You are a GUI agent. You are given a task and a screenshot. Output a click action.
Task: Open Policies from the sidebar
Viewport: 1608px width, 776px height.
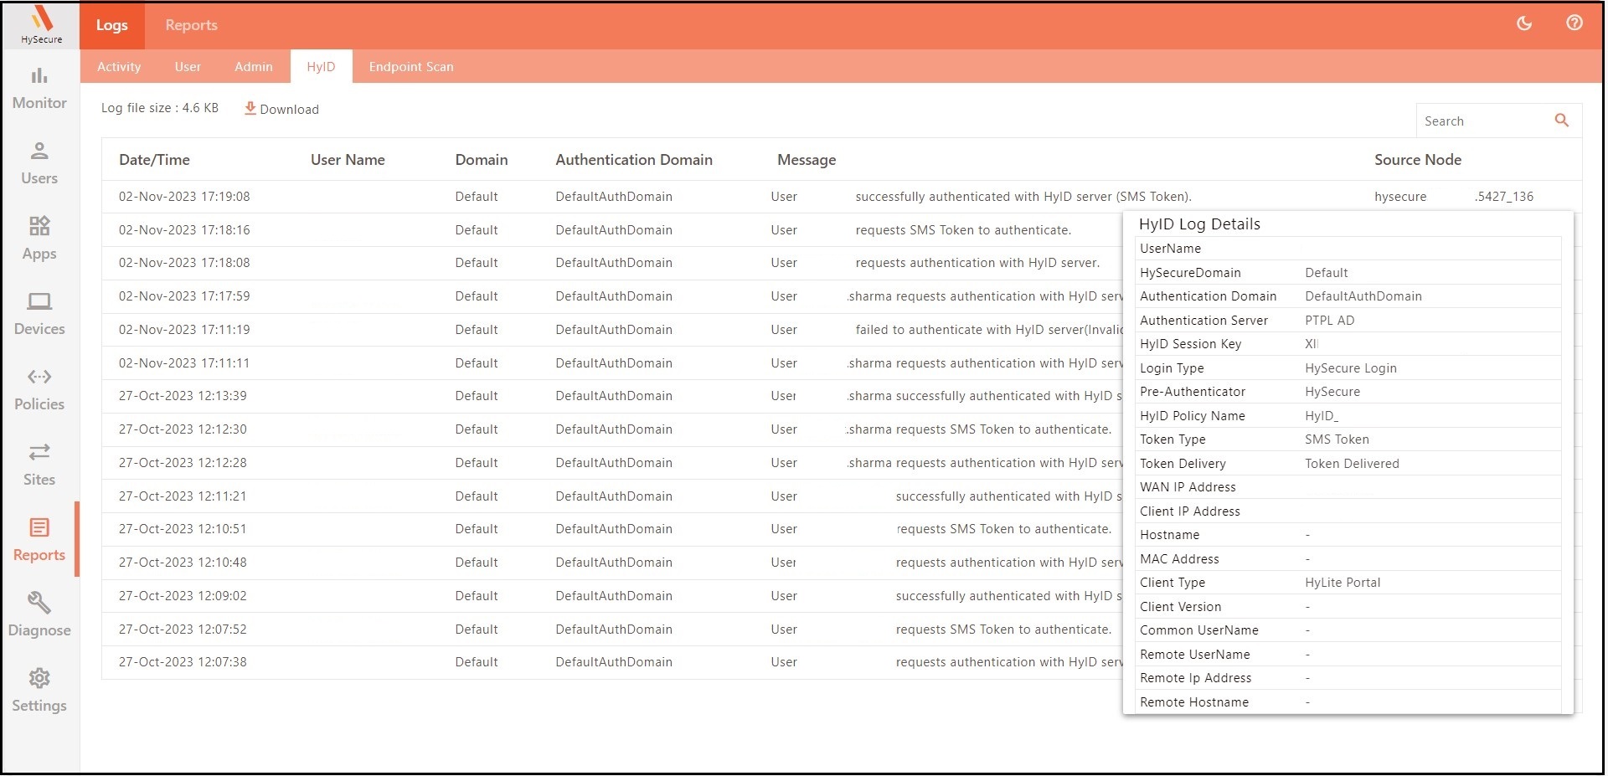pyautogui.click(x=39, y=389)
